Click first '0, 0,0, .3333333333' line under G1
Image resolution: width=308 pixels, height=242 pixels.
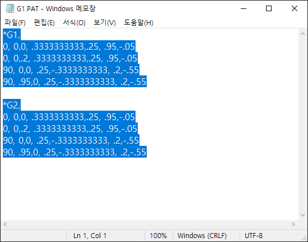pos(69,46)
